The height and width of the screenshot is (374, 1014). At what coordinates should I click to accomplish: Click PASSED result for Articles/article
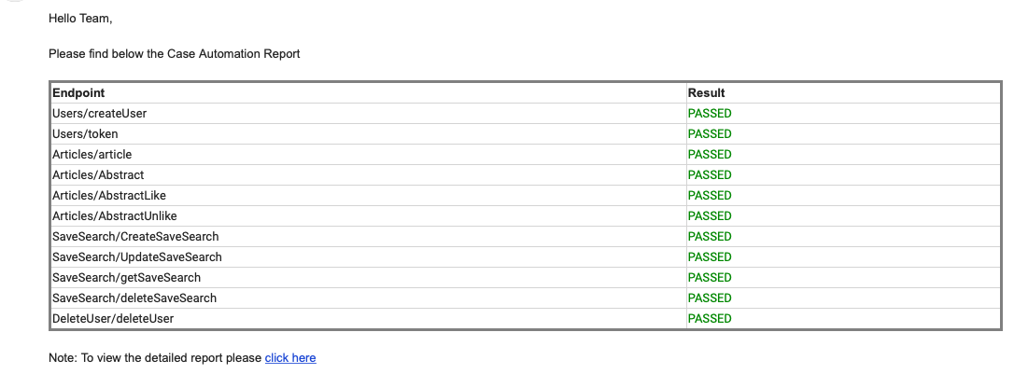[x=710, y=155]
